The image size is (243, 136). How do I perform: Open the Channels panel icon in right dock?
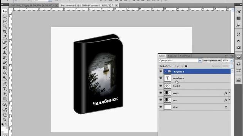pos(238,64)
